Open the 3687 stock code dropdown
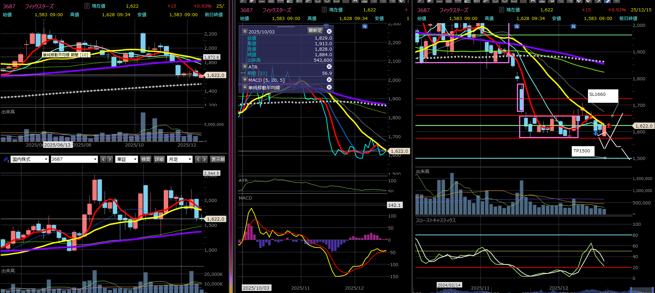 [74, 159]
